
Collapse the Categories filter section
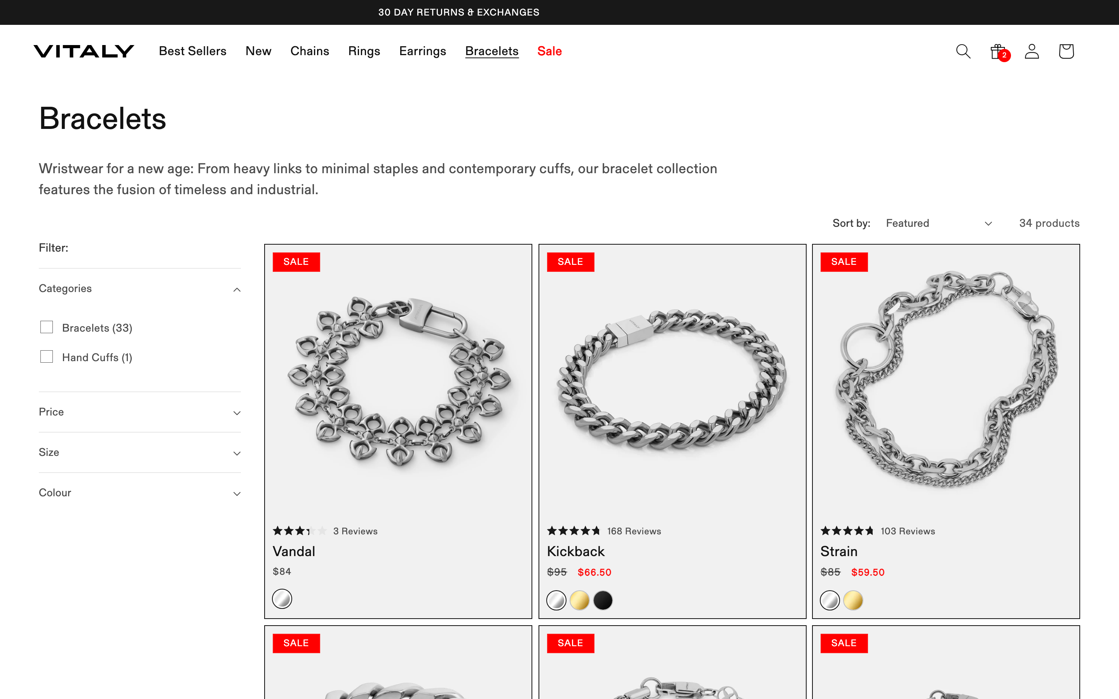coord(139,289)
